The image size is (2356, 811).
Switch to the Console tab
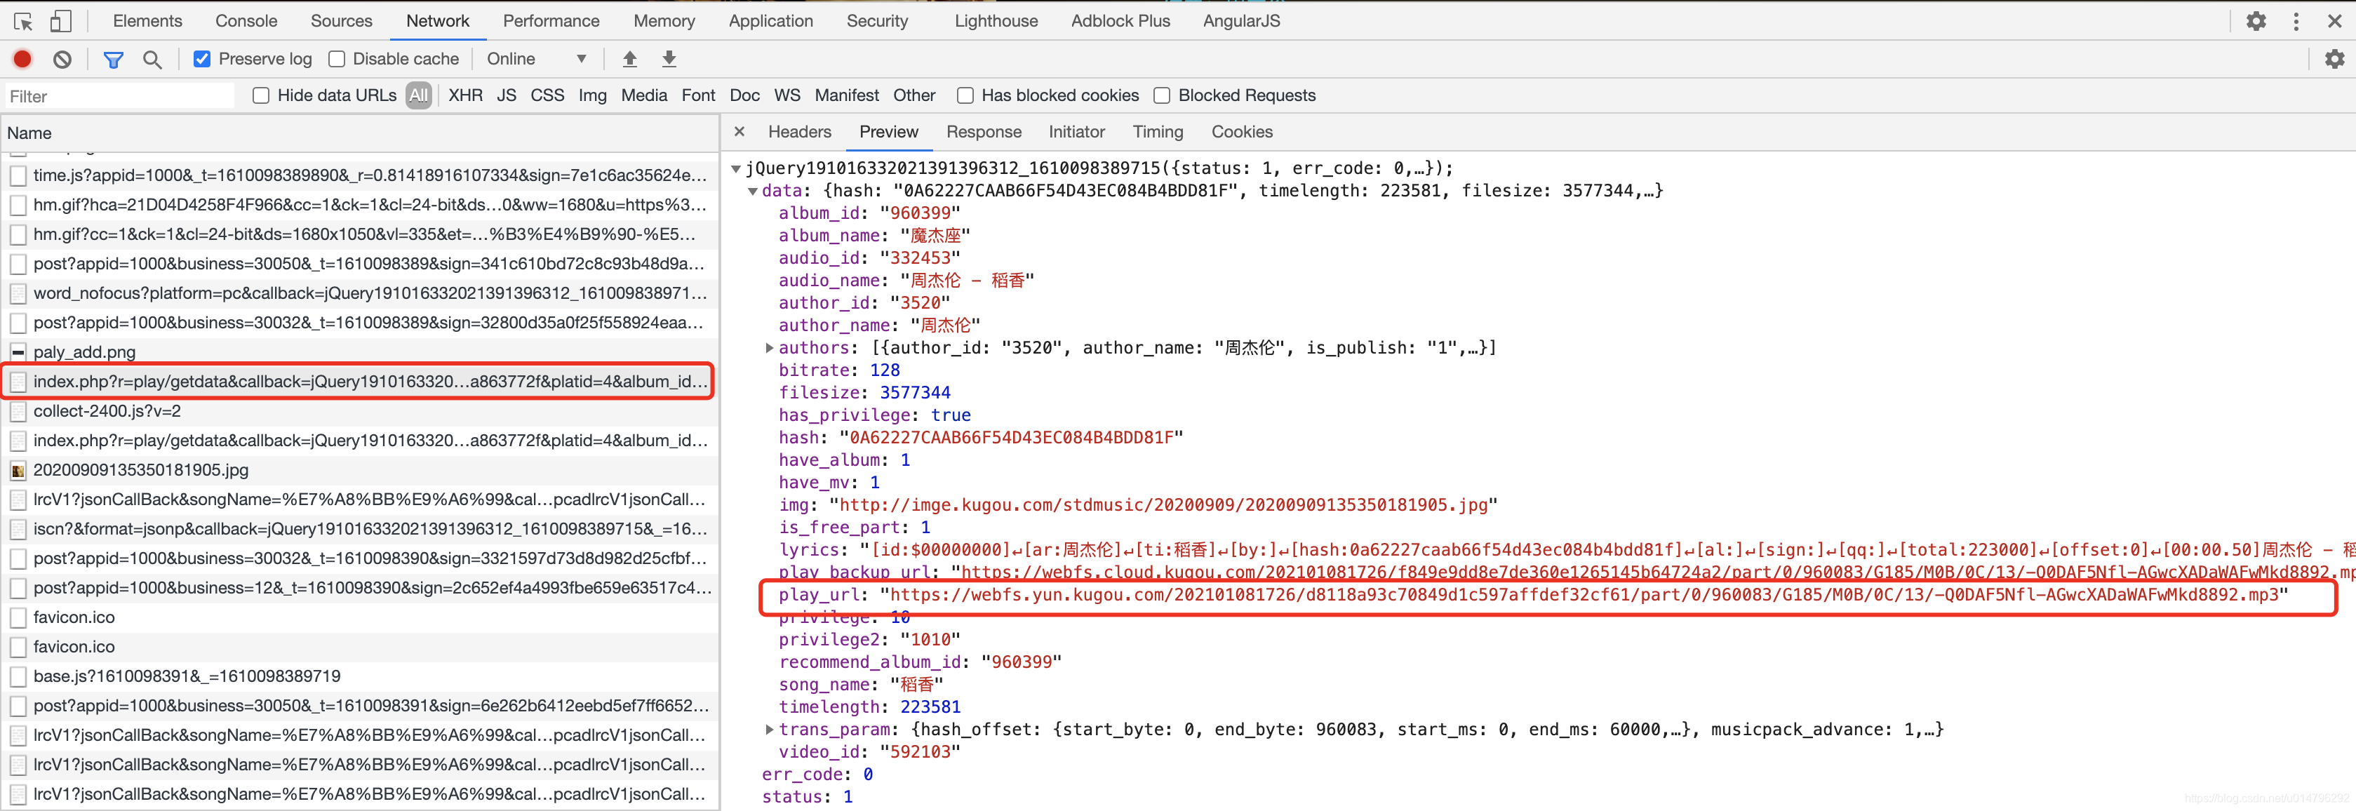pos(246,21)
